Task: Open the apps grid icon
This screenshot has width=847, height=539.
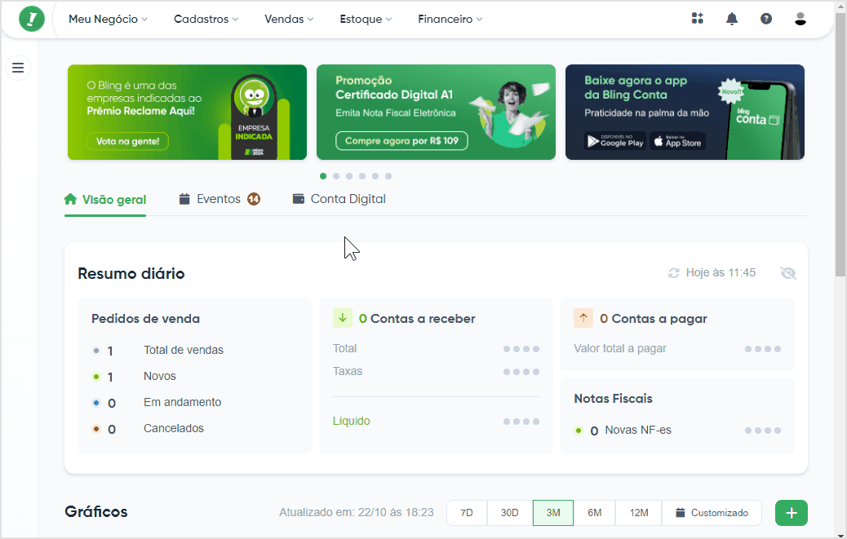Action: pyautogui.click(x=698, y=18)
